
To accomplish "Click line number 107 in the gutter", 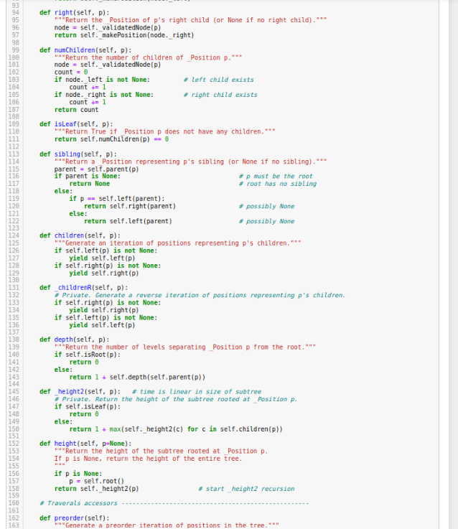I will click(x=14, y=110).
